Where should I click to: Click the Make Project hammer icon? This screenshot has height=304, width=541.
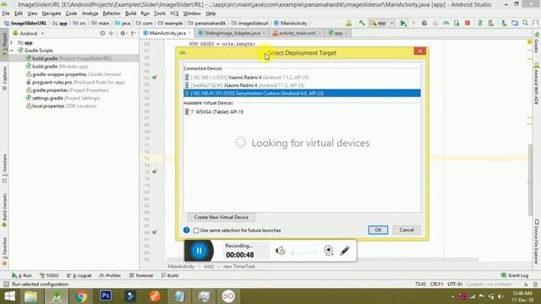click(x=362, y=23)
